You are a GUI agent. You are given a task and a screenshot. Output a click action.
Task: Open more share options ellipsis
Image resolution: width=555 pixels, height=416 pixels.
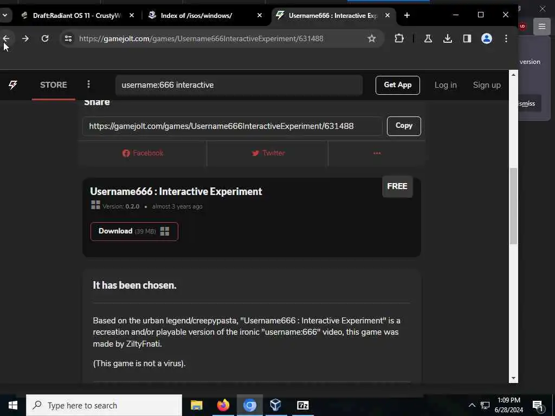coord(377,153)
